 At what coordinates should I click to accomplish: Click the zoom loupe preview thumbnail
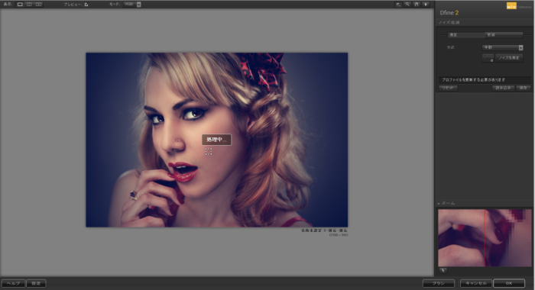pyautogui.click(x=485, y=238)
